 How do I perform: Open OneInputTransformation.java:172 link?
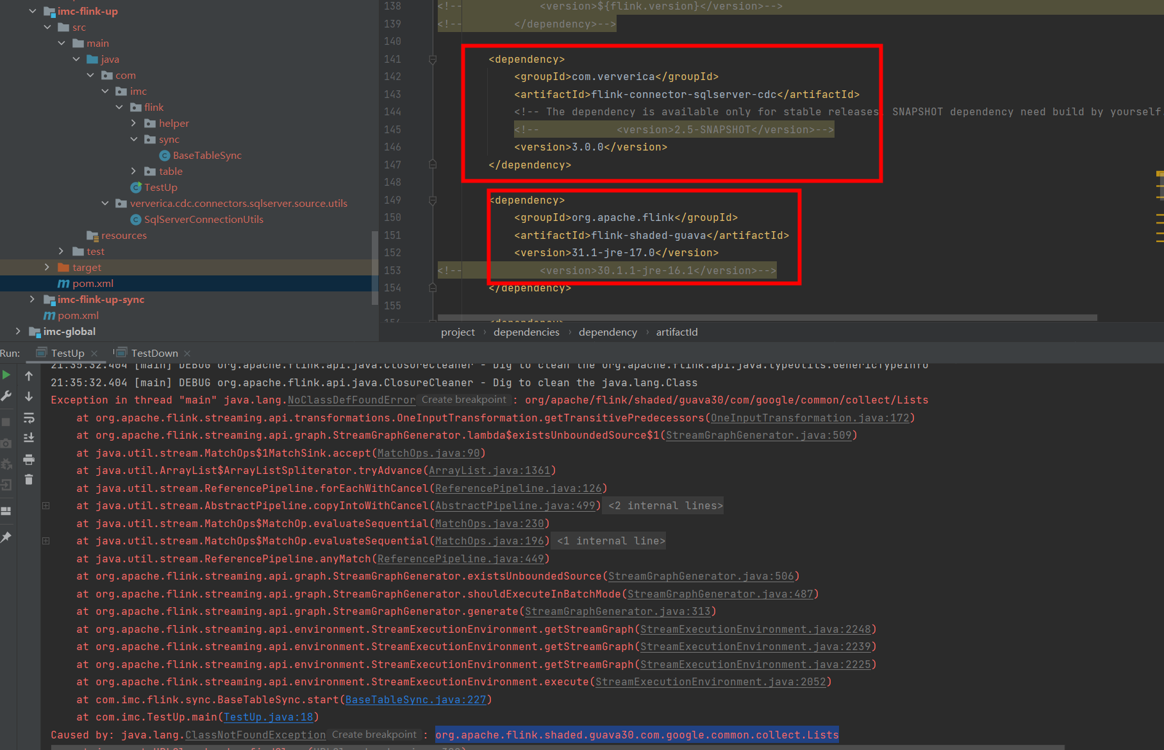[x=810, y=418]
